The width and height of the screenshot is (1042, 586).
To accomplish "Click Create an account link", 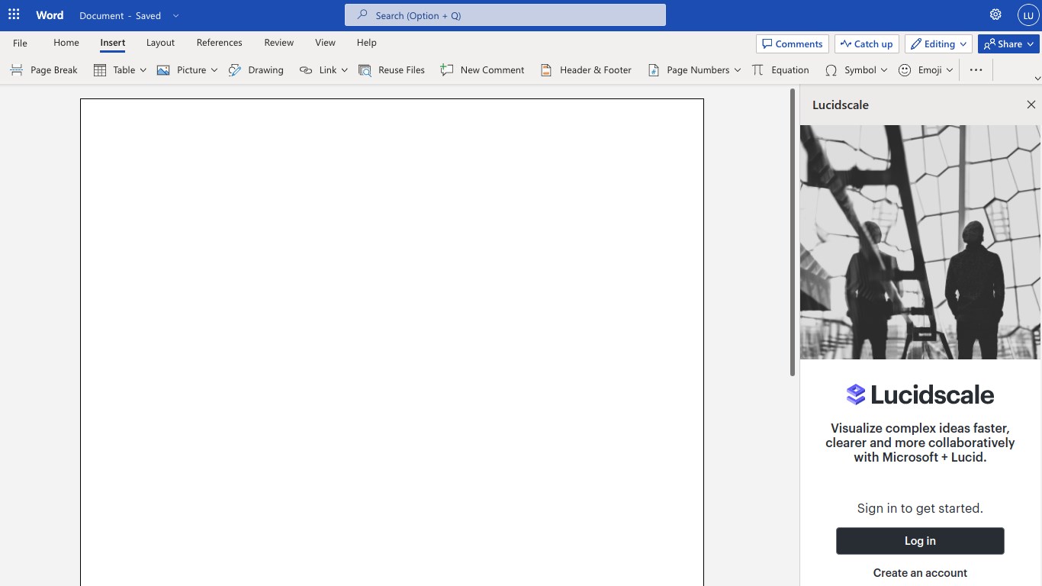I will click(920, 573).
